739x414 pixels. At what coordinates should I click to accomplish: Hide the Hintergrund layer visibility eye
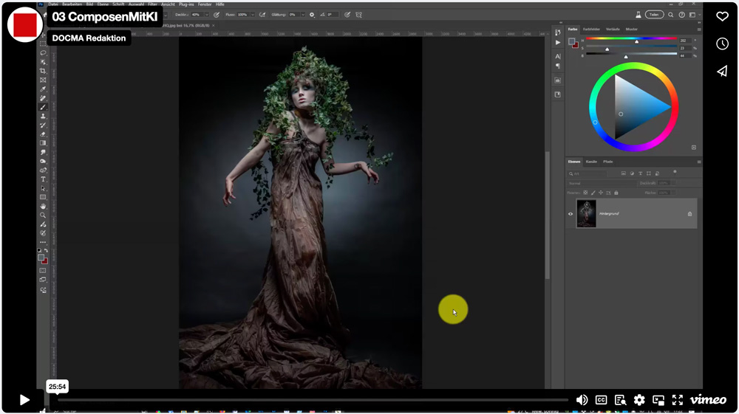(x=571, y=214)
